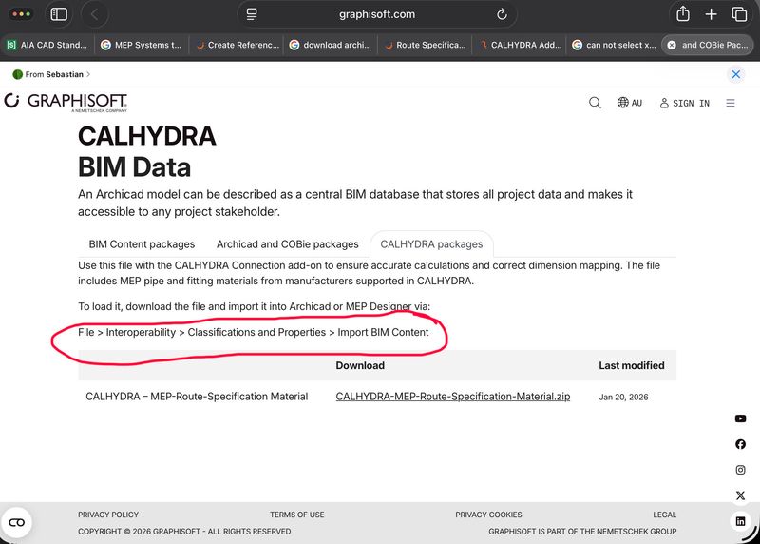Open Graphisoft Instagram icon

[740, 470]
